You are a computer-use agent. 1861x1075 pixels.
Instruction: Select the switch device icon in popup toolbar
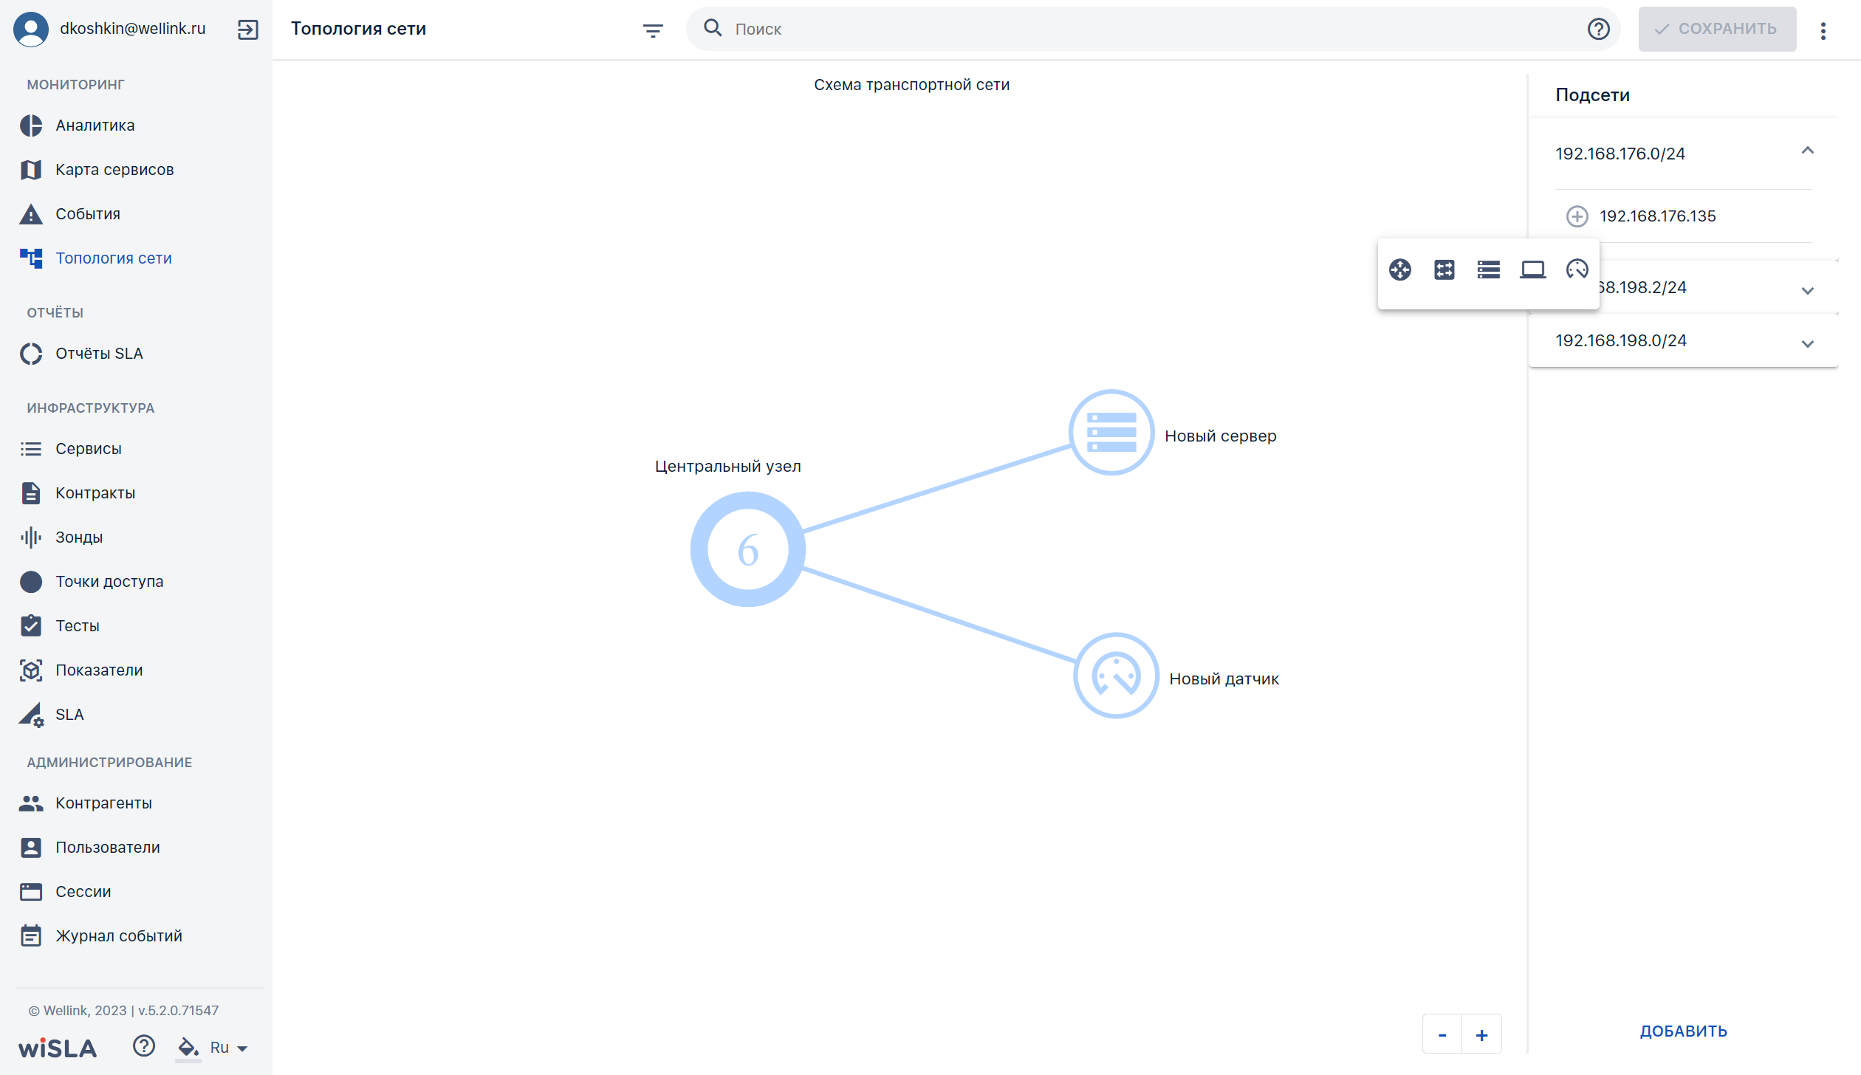tap(1444, 269)
